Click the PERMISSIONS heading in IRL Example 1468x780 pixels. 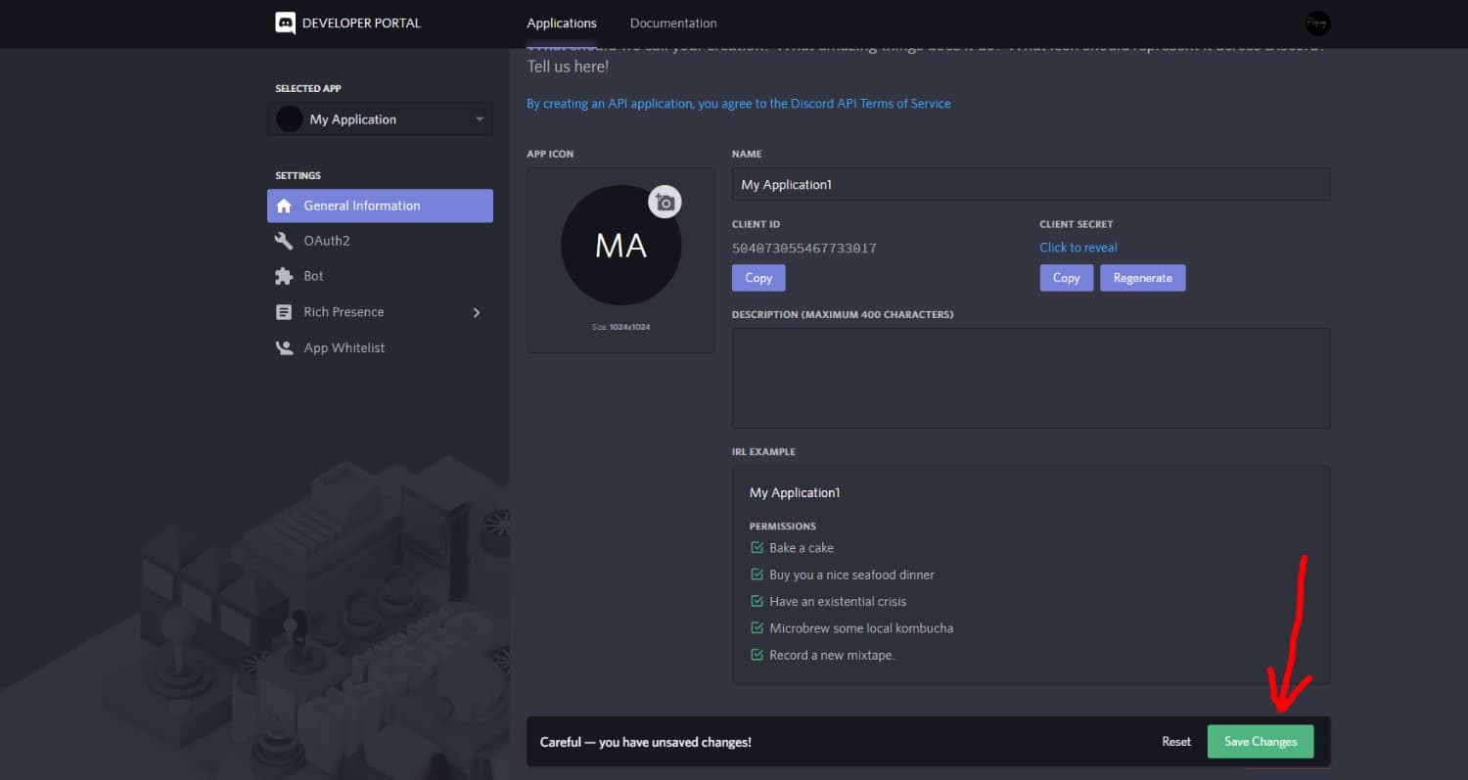coord(783,527)
